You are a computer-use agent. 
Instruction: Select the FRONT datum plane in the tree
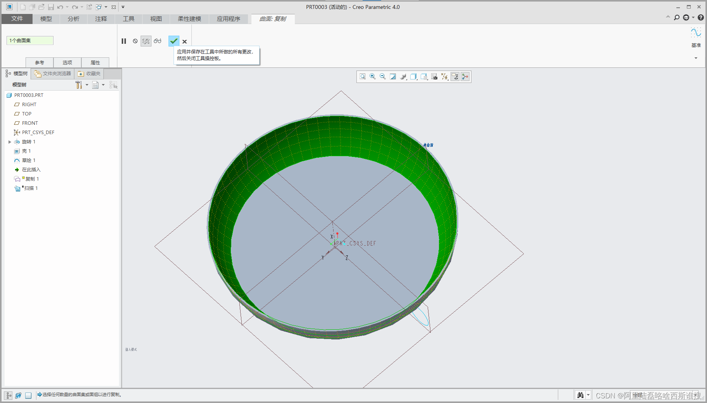(30, 123)
